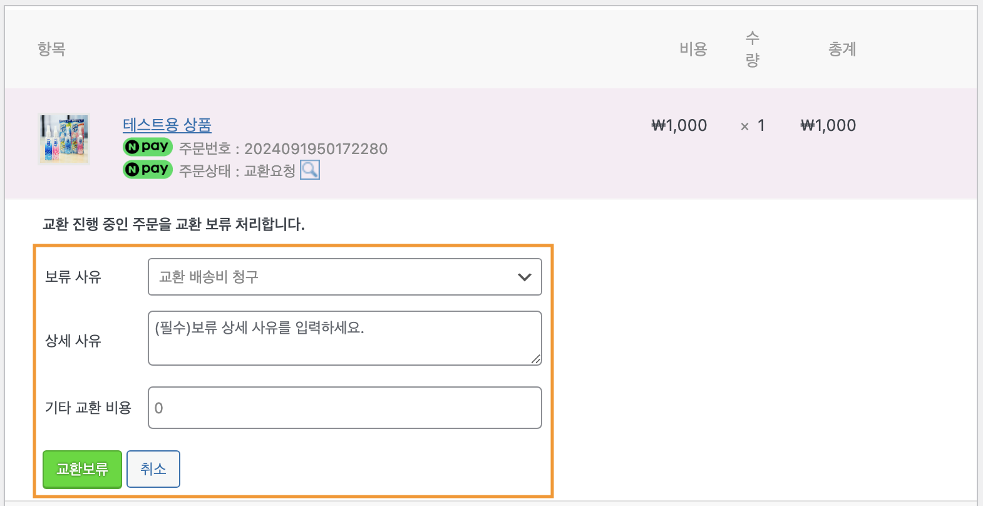The image size is (983, 506).
Task: Expand the 보류 사유 dropdown chevron arrow
Action: coord(525,277)
